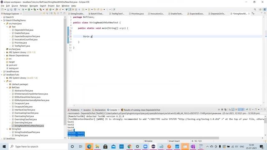Maximize the Package Explorer view
The image size is (267, 150).
pyautogui.click(x=64, y=13)
